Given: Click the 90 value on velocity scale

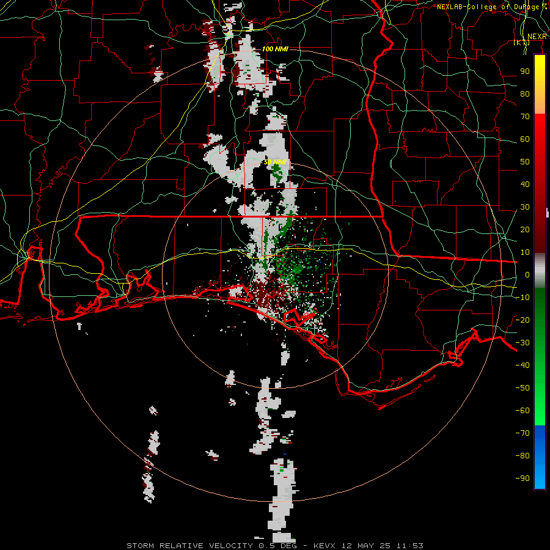Looking at the screenshot, I should point(525,71).
